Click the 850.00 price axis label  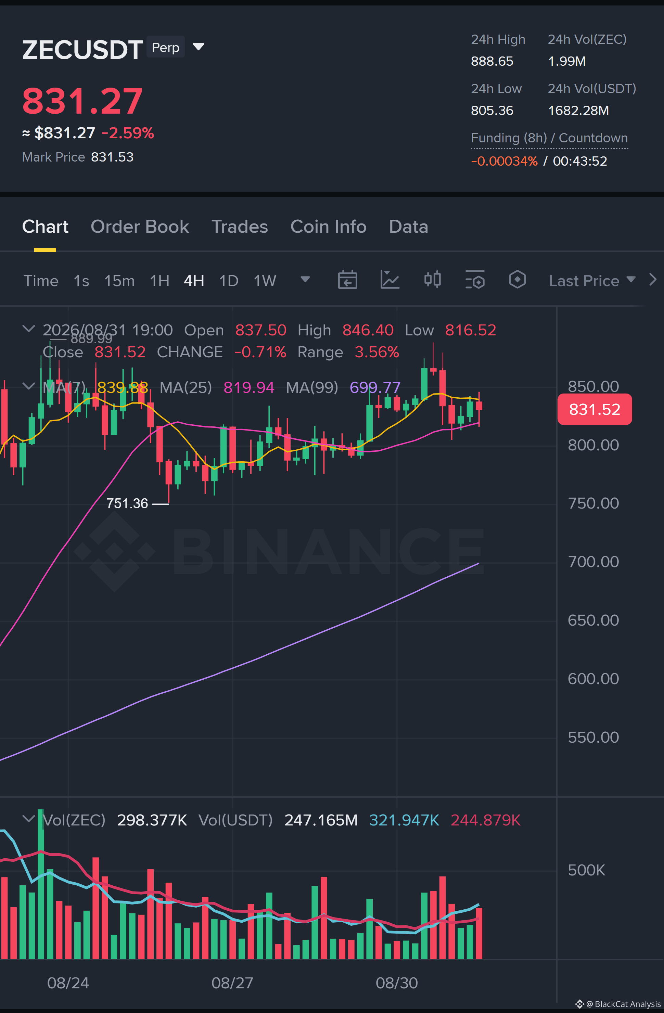tap(593, 386)
